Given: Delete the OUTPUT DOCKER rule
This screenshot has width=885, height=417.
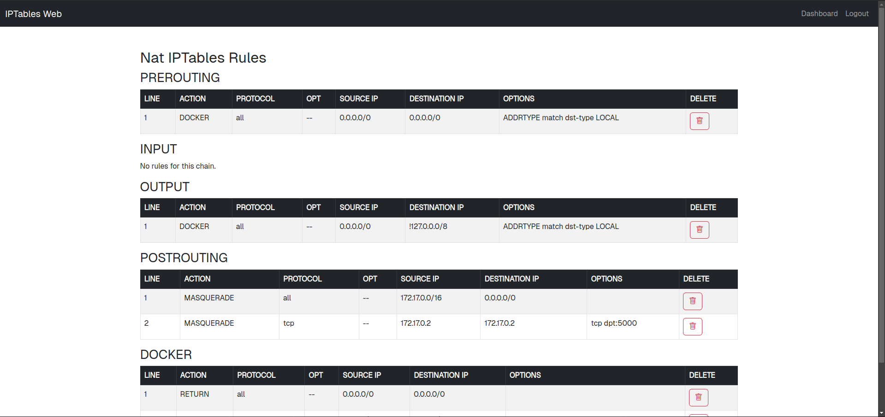Looking at the screenshot, I should [699, 230].
